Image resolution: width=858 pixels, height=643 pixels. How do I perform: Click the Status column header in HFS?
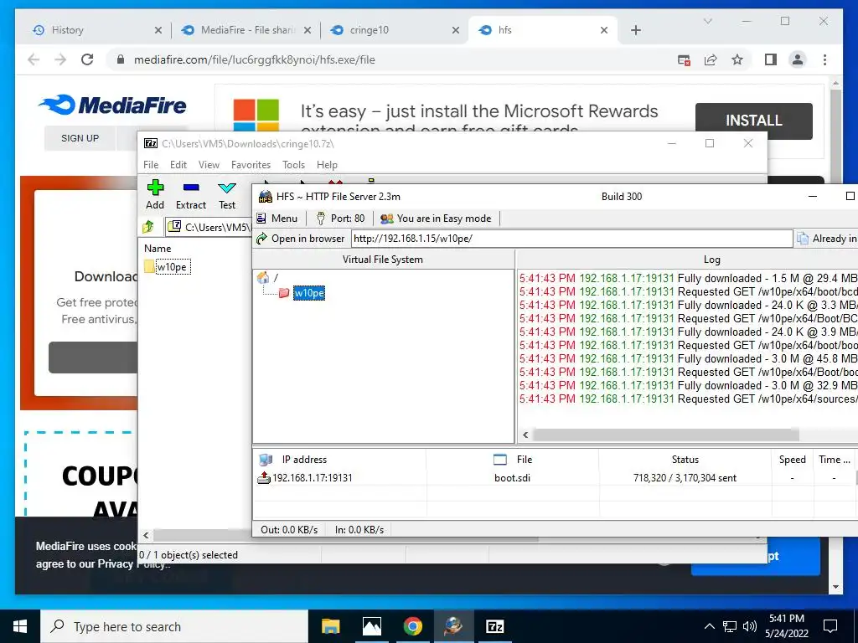point(685,460)
